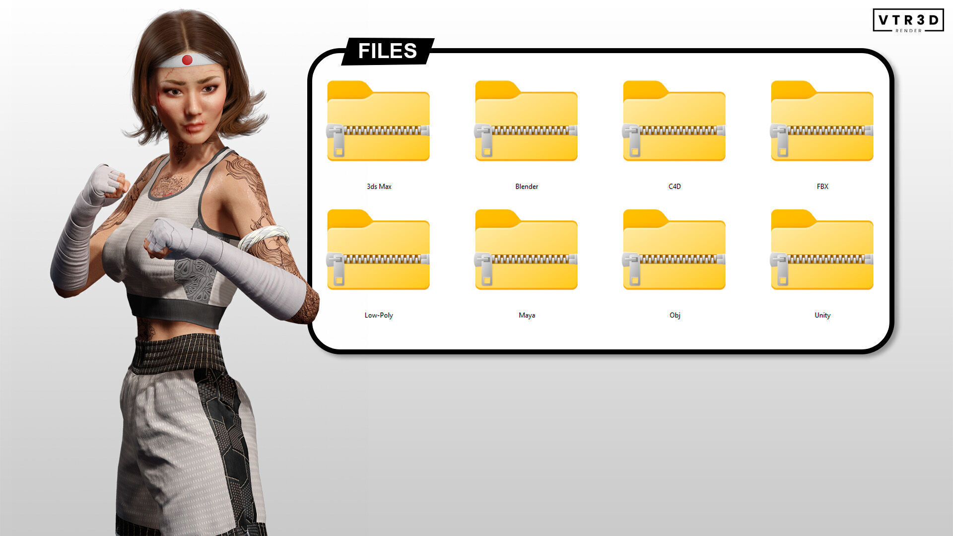Click the 'Unity' file name label
The width and height of the screenshot is (953, 536).
click(822, 315)
